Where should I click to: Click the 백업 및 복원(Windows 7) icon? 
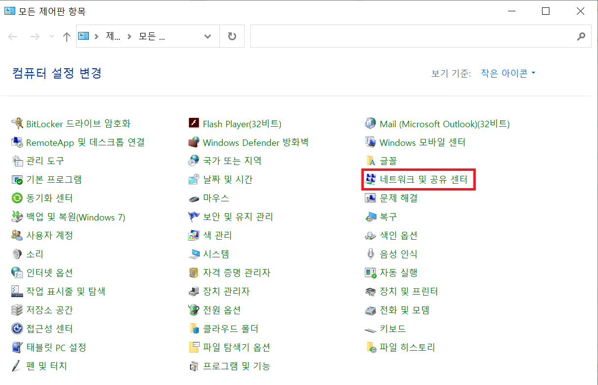[17, 217]
